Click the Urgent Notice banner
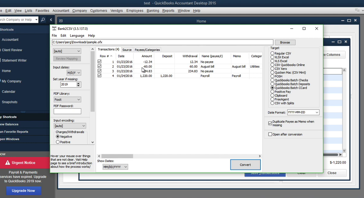This screenshot has width=364, height=198. pos(25,163)
